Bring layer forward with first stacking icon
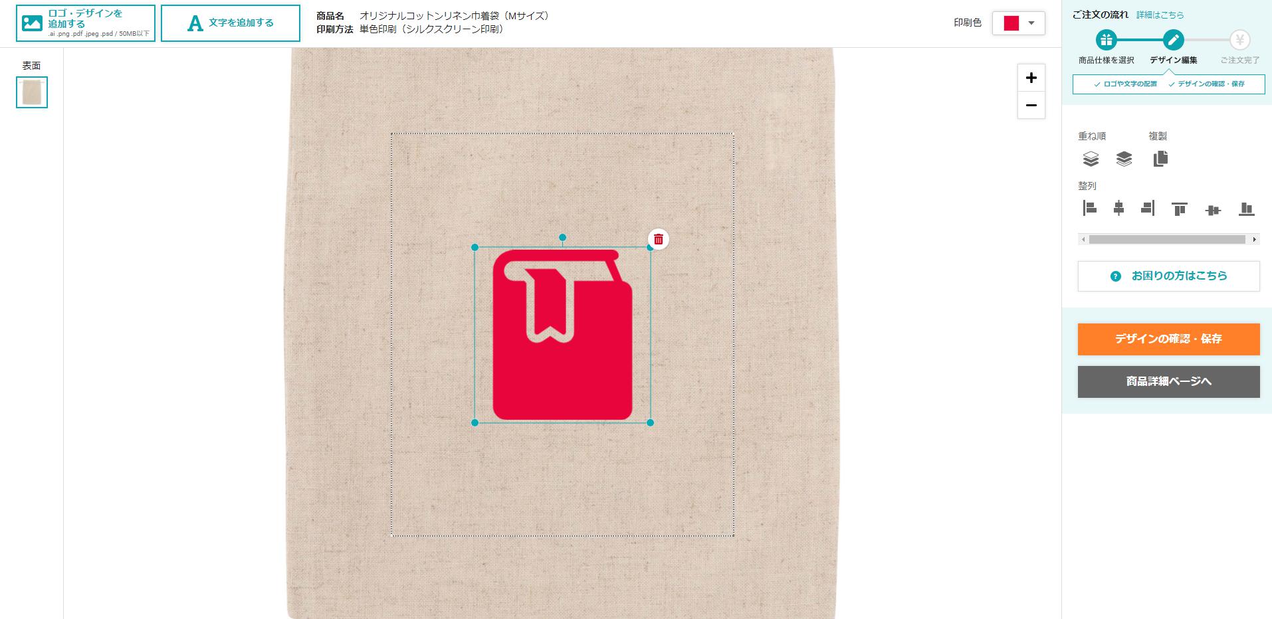The width and height of the screenshot is (1272, 619). coord(1091,159)
